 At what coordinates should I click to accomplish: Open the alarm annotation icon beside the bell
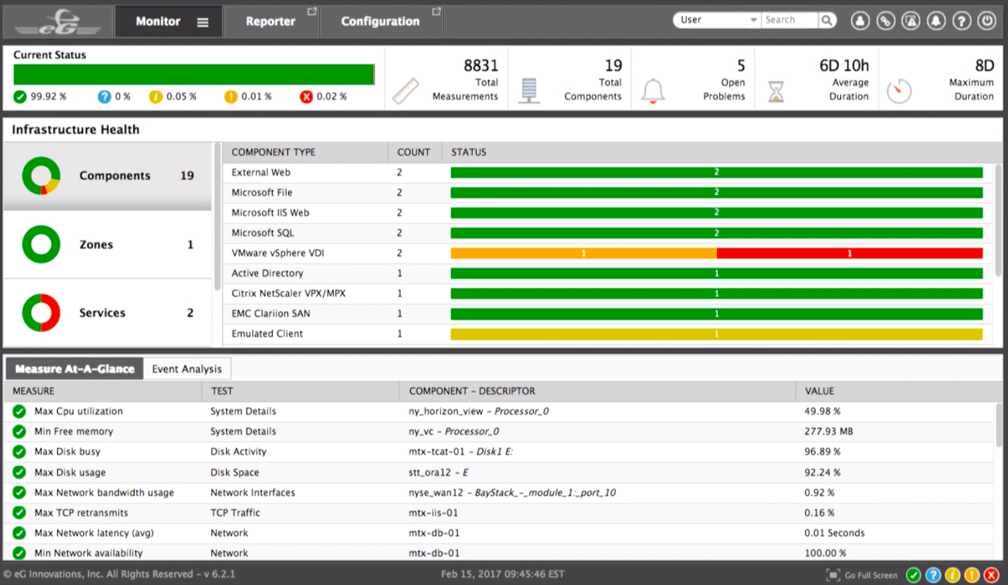point(911,20)
